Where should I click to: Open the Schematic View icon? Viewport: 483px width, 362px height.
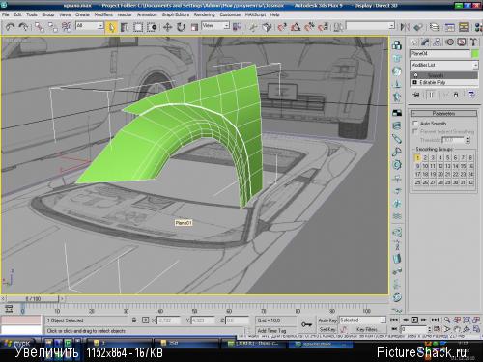[464, 27]
